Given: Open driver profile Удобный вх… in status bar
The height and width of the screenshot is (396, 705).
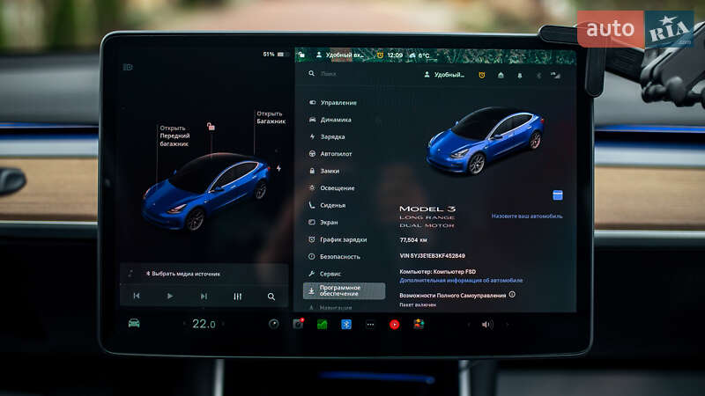Looking at the screenshot, I should [x=340, y=55].
